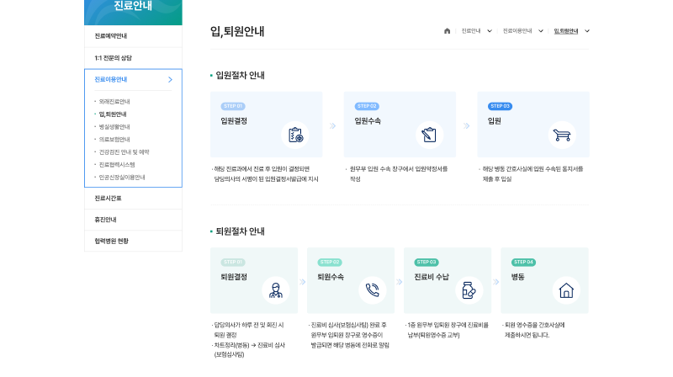Expand the 입,퇴원안내 breadcrumb dropdown

click(587, 31)
